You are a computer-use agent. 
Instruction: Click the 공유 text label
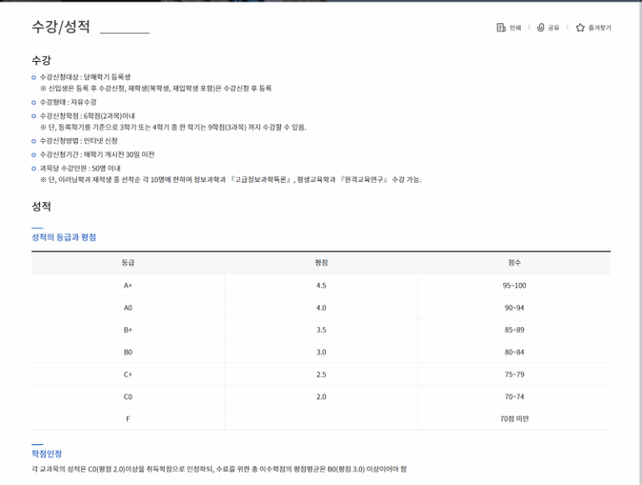tap(553, 28)
